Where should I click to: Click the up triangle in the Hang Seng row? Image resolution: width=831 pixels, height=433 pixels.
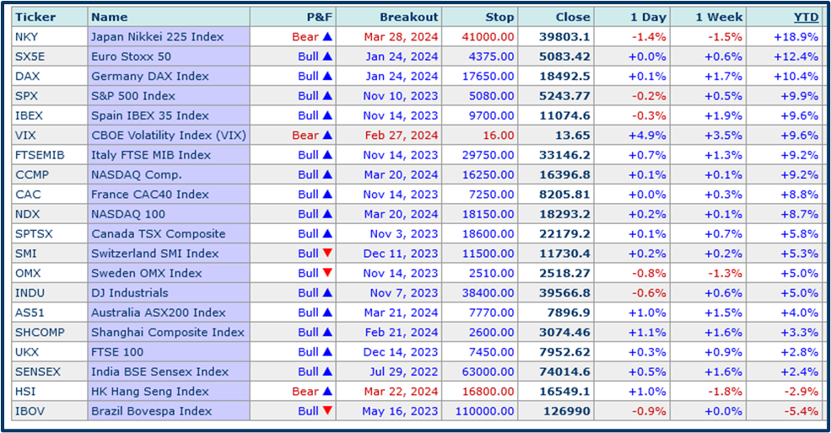point(327,391)
